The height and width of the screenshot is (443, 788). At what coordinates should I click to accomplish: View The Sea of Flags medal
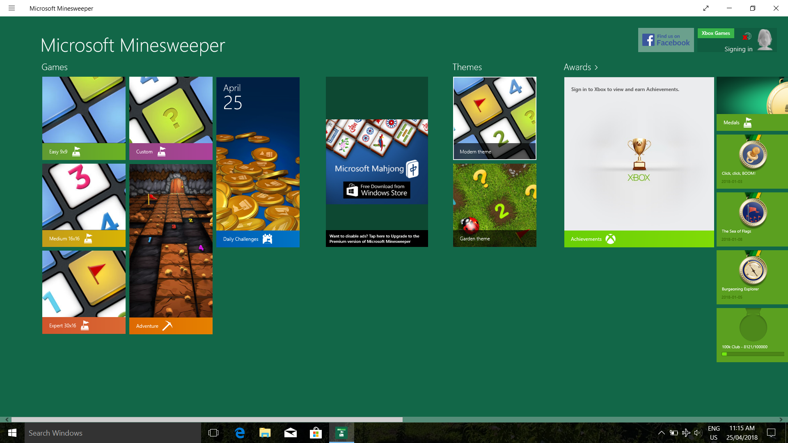[752, 219]
